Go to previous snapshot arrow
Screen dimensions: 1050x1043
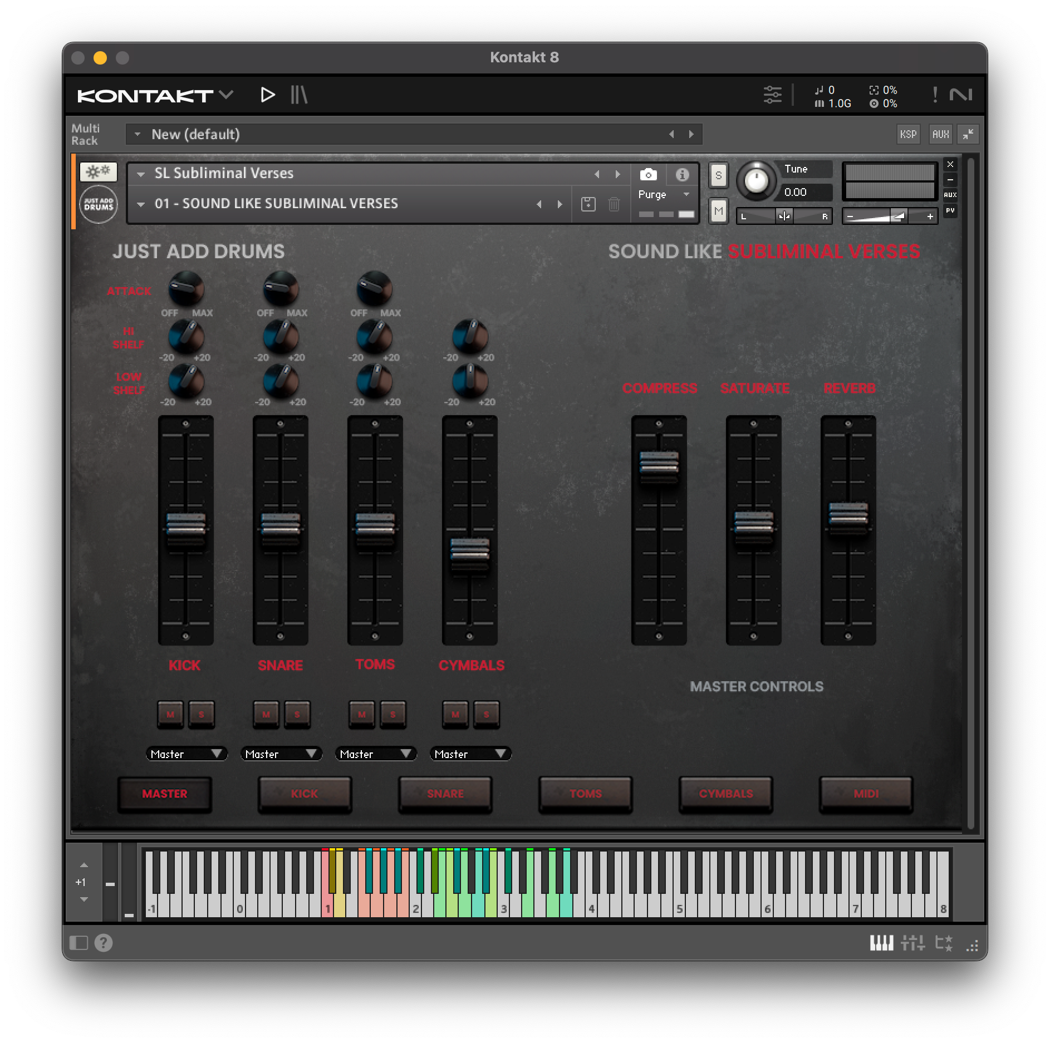[x=539, y=204]
